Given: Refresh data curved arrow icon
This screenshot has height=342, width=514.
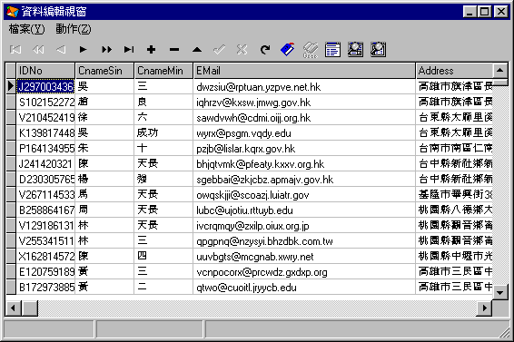Looking at the screenshot, I should 265,50.
